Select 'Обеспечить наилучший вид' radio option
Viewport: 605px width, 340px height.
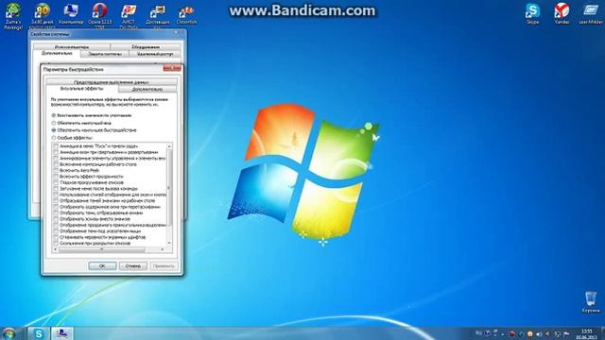click(x=81, y=123)
